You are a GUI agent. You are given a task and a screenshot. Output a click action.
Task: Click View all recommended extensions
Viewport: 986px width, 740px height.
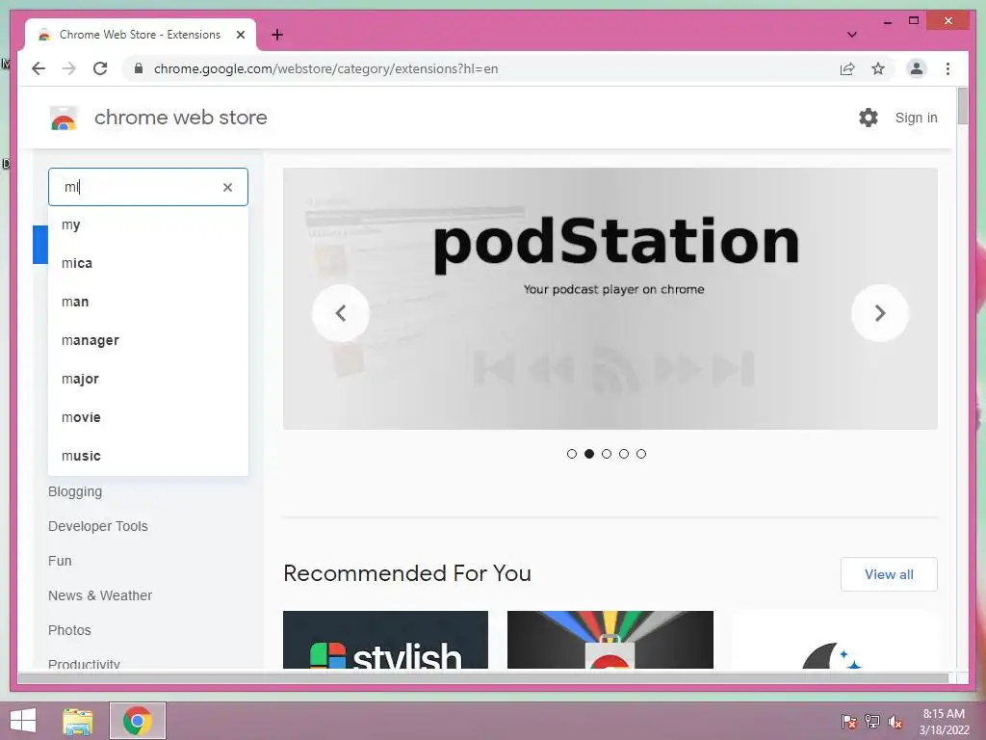click(889, 574)
